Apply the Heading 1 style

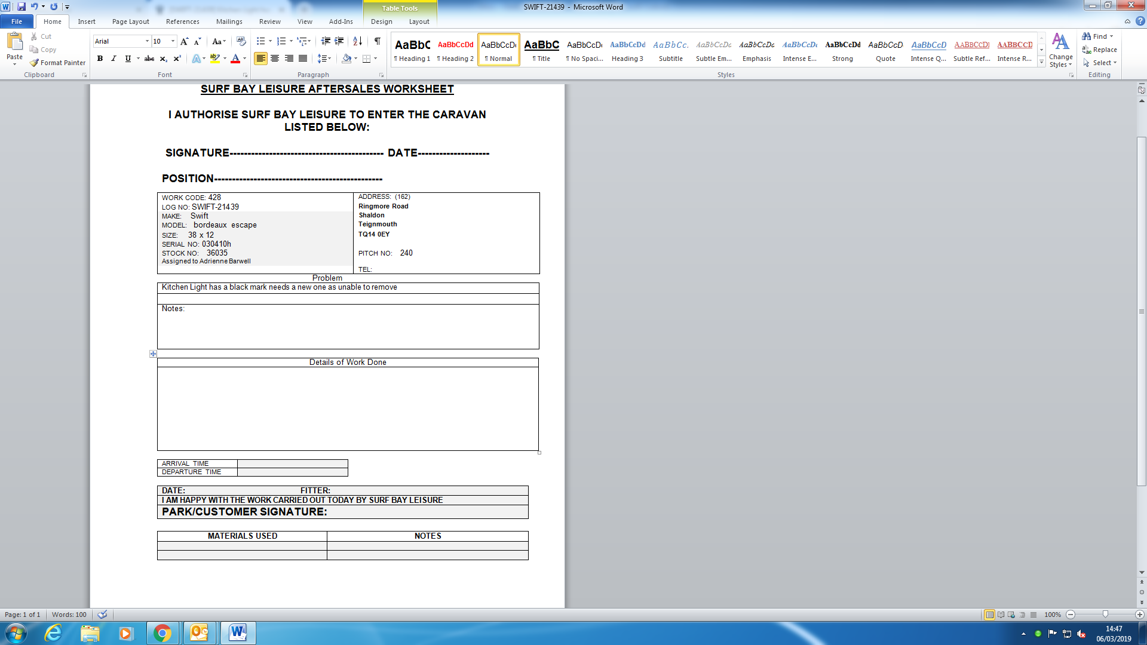[412, 50]
